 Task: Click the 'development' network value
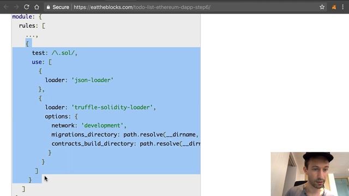click(x=102, y=126)
